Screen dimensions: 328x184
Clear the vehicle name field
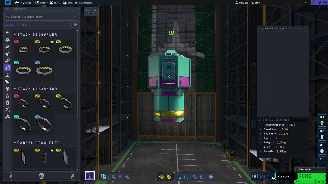[x=305, y=3]
